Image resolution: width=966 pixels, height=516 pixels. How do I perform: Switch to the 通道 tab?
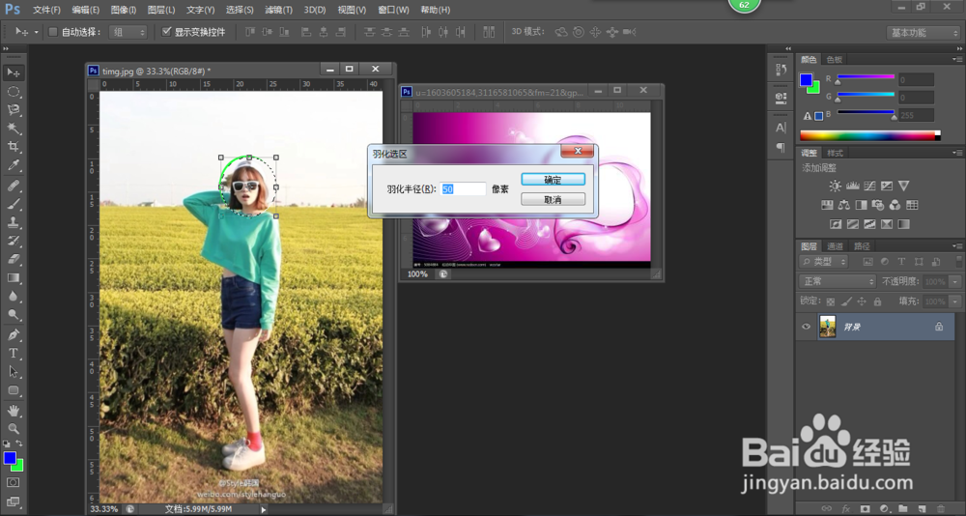pyautogui.click(x=836, y=246)
